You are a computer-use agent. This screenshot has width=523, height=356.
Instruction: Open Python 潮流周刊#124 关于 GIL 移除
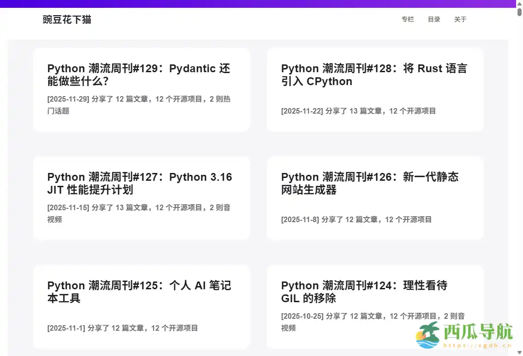point(364,292)
